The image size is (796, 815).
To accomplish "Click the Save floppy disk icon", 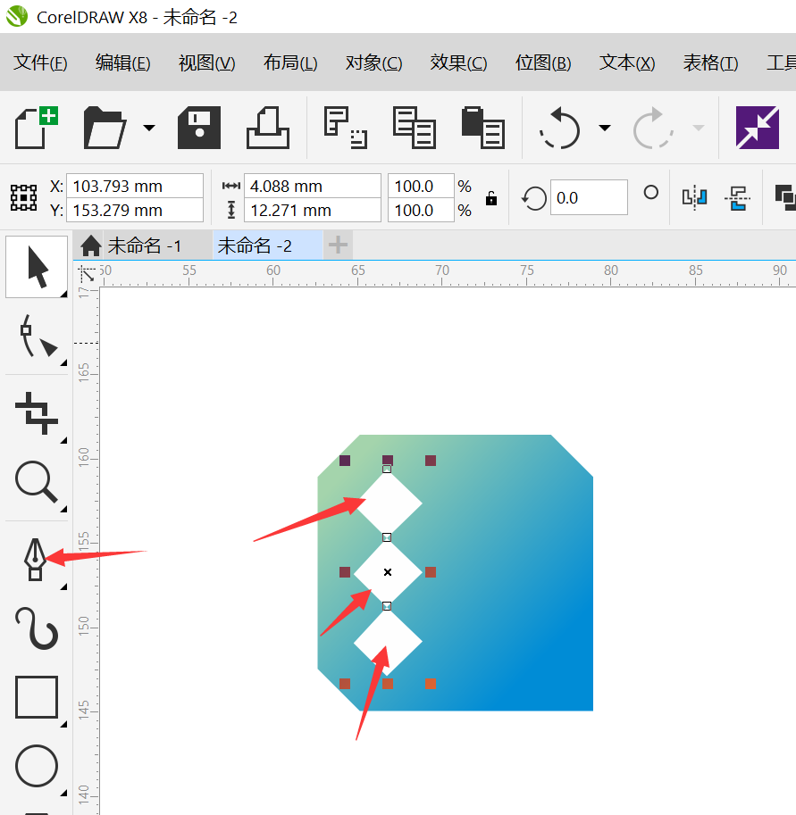I will coord(199,128).
